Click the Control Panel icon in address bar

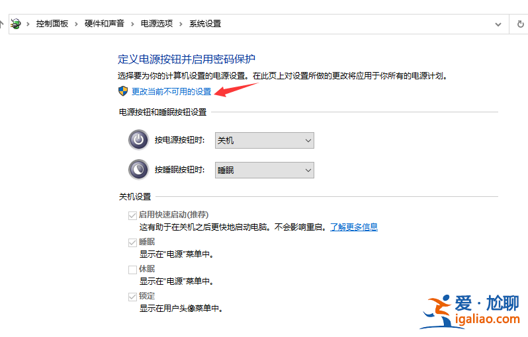point(15,24)
